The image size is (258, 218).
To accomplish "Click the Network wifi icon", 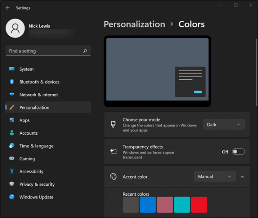I will (12, 95).
